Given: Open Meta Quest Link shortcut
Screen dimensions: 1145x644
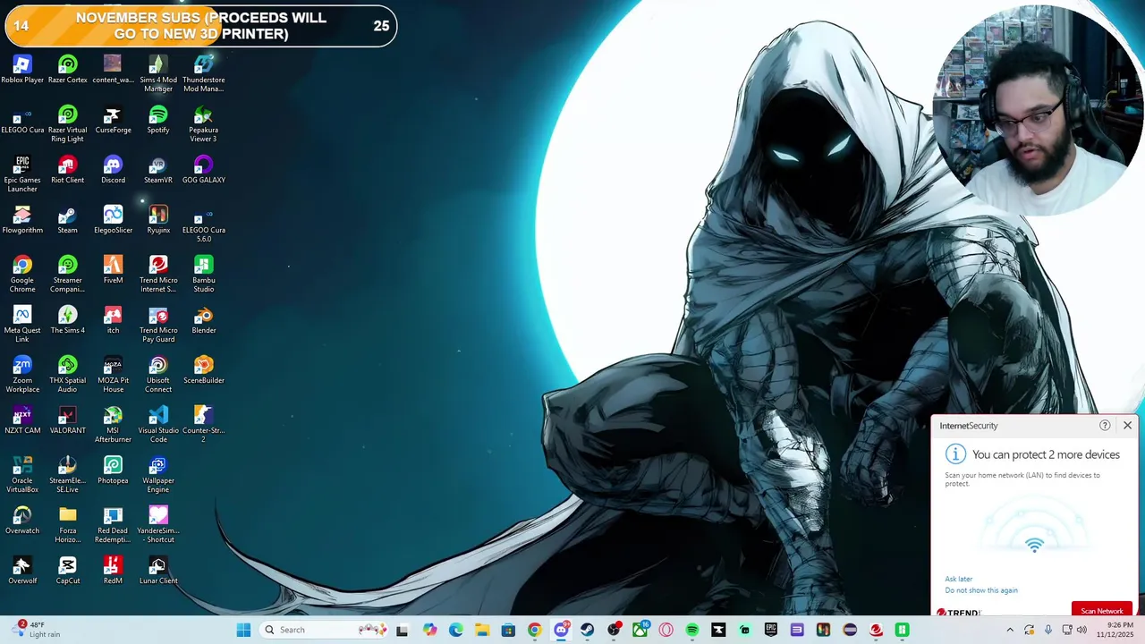Looking at the screenshot, I should [22, 324].
